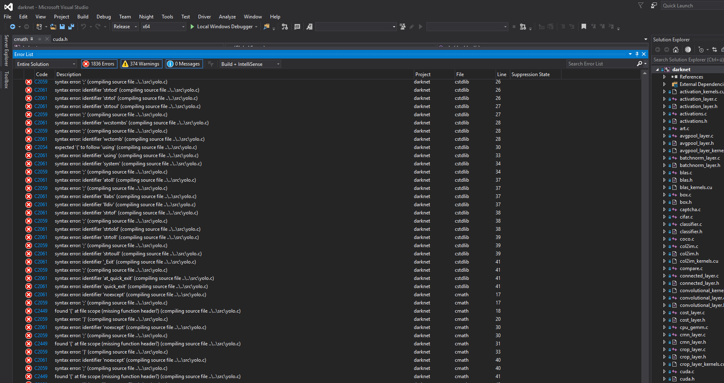
Task: Click the Solution Explorer Home icon
Action: tap(676, 50)
